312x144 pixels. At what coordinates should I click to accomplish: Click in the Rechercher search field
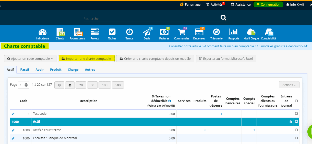coord(151,19)
